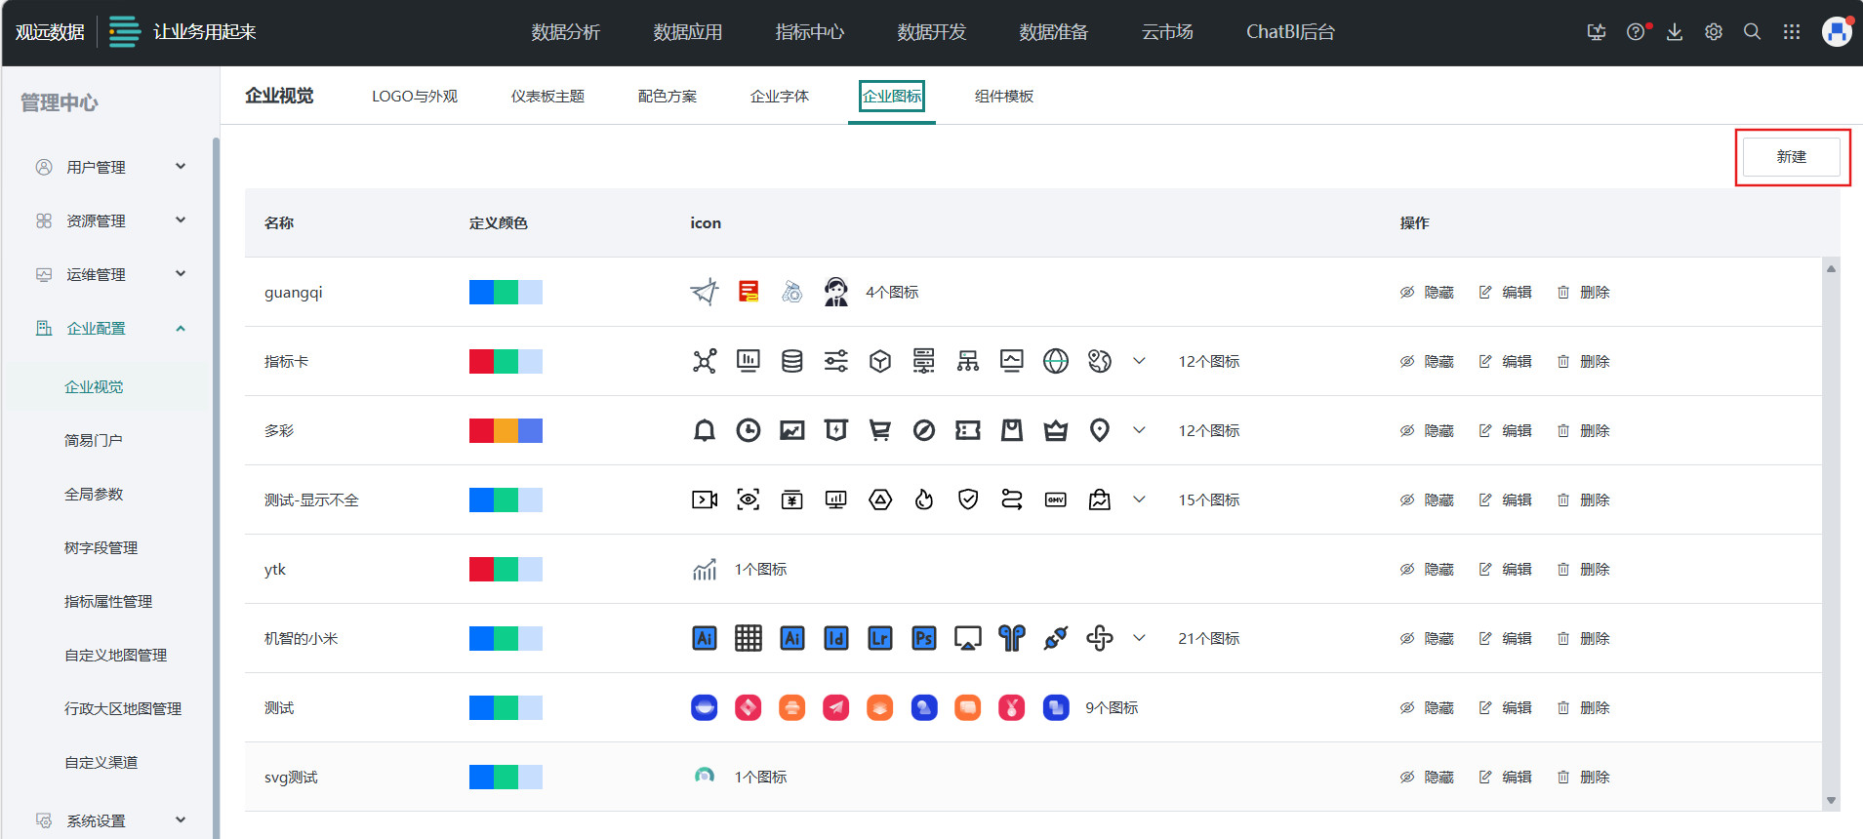The width and height of the screenshot is (1863, 839).
Task: Click the table scrollbar down arrow
Action: pyautogui.click(x=1831, y=801)
